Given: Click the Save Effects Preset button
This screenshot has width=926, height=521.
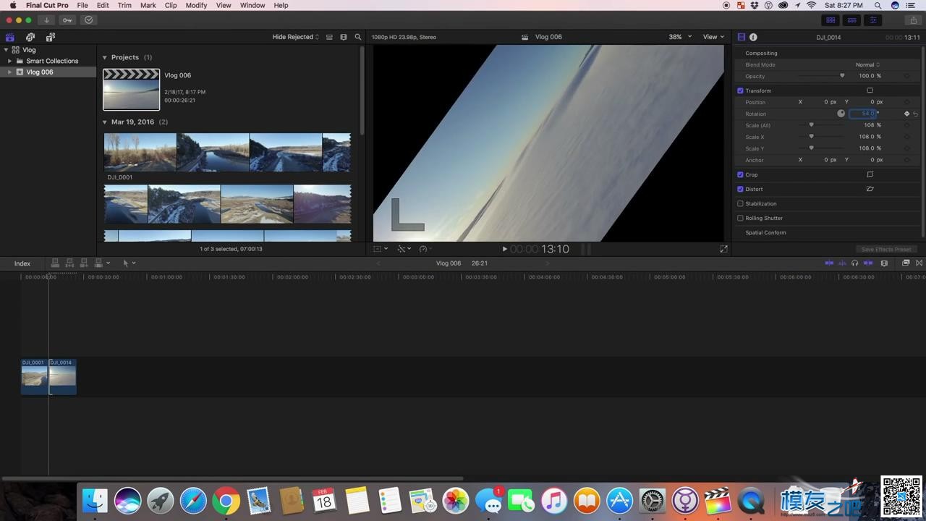Looking at the screenshot, I should [x=886, y=249].
